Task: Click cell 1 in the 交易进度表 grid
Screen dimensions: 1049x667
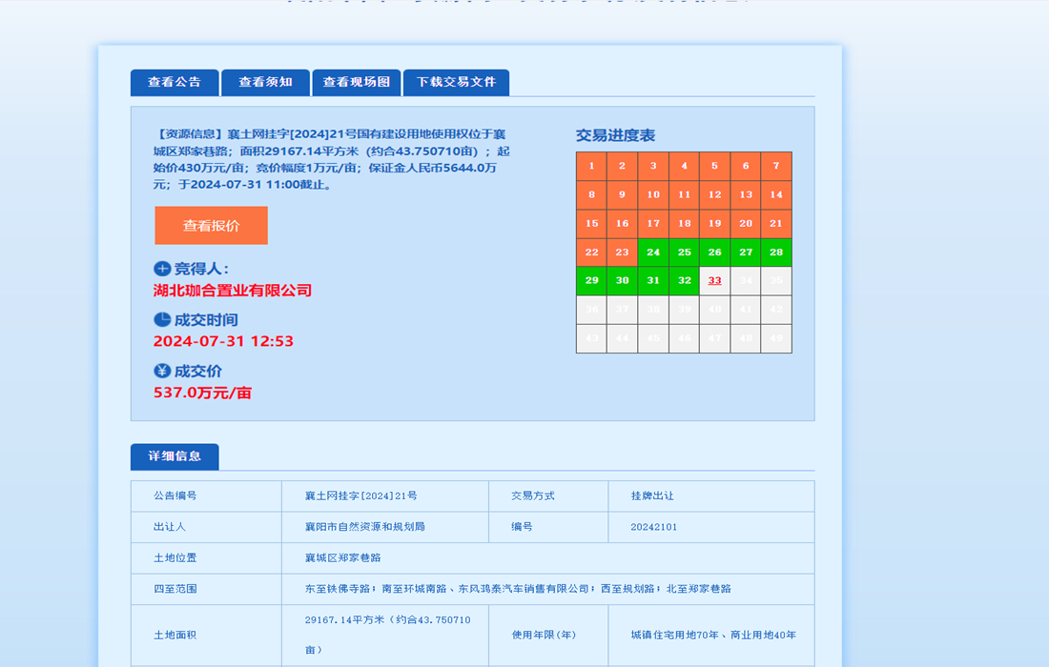Action: click(x=591, y=166)
